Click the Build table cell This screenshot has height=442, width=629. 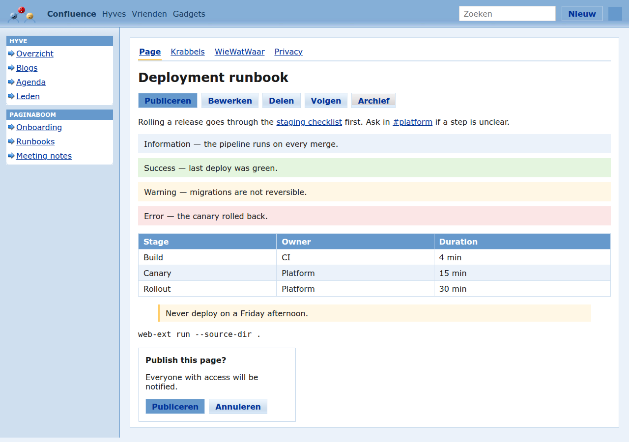point(207,257)
